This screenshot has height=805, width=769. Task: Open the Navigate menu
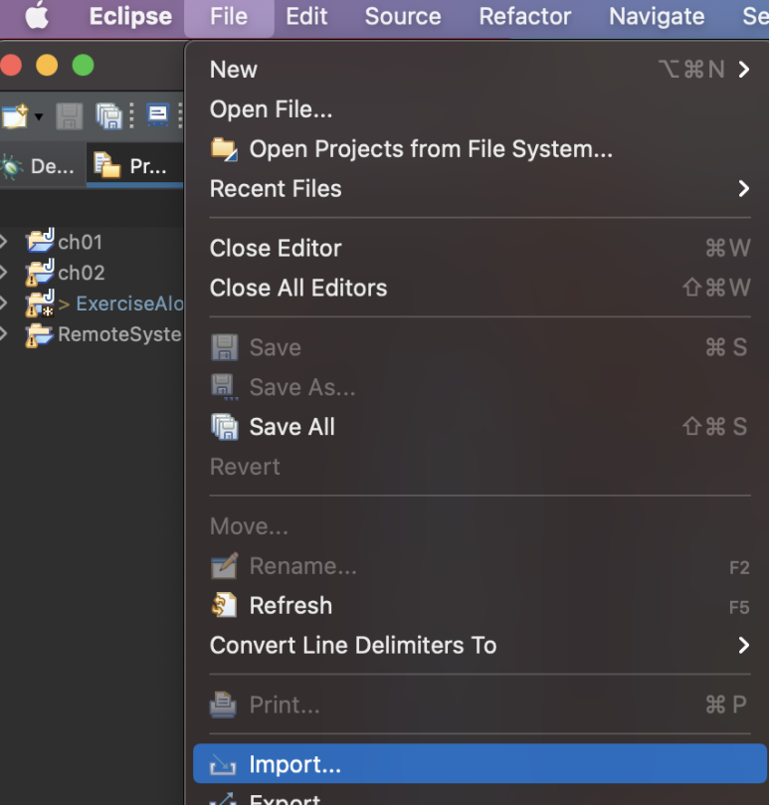coord(657,17)
